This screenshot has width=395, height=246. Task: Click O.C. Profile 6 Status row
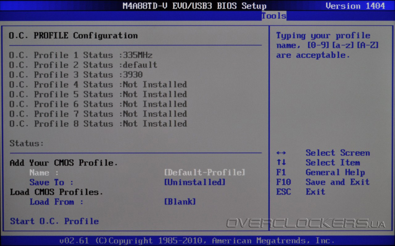[98, 104]
